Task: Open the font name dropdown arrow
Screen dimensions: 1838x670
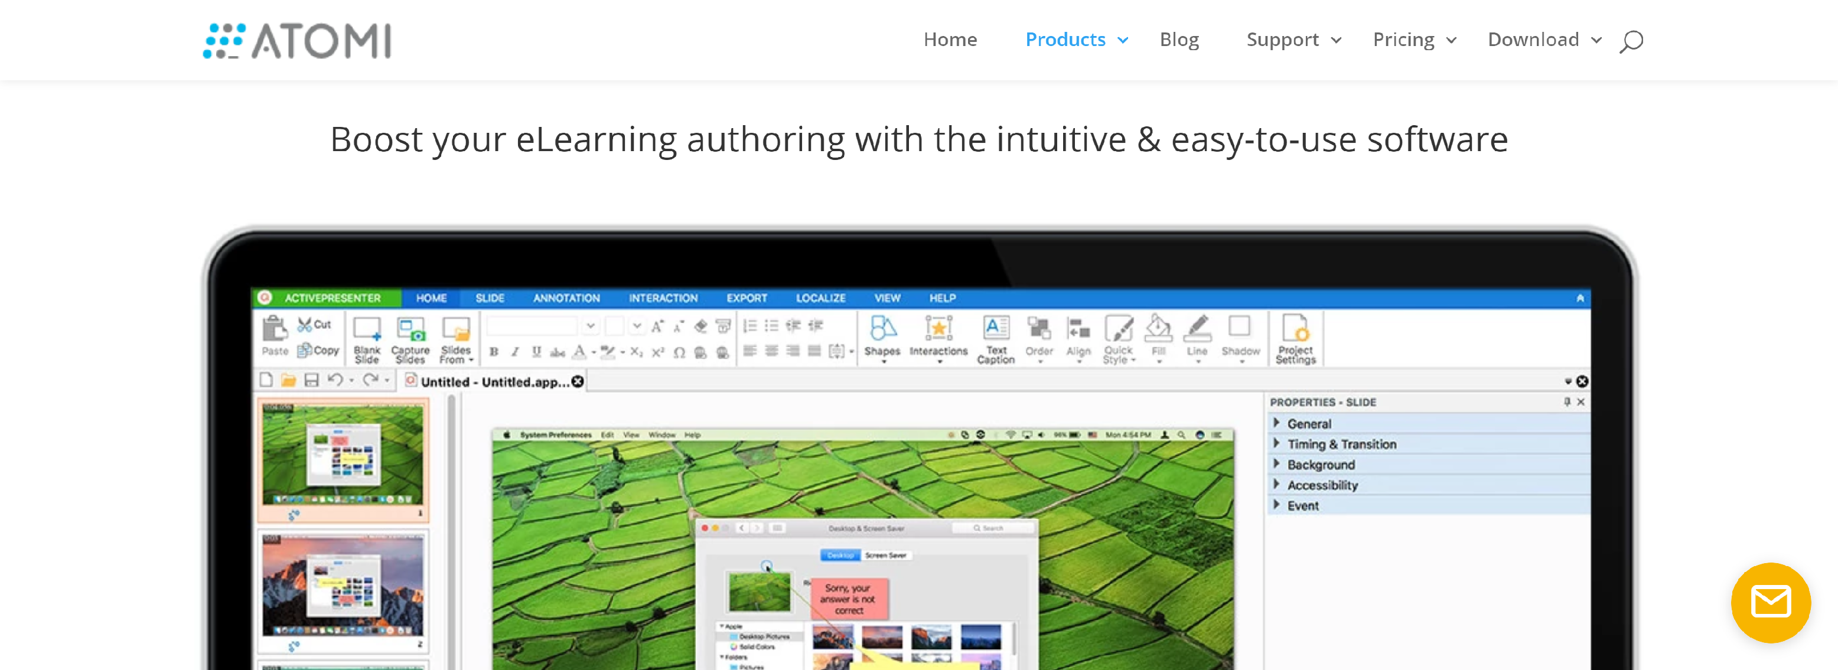Action: [590, 326]
